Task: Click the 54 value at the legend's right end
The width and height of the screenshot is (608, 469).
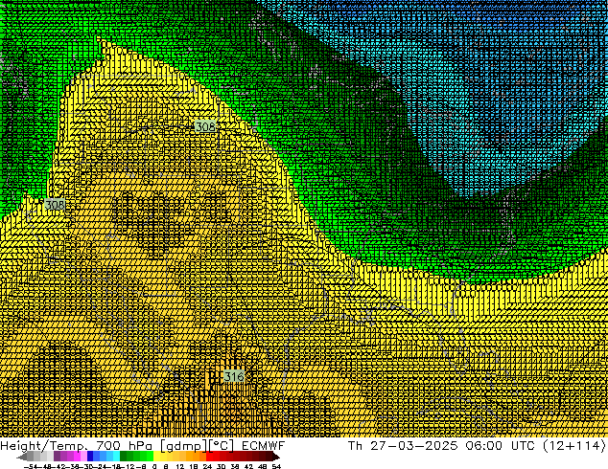Action: click(x=275, y=467)
